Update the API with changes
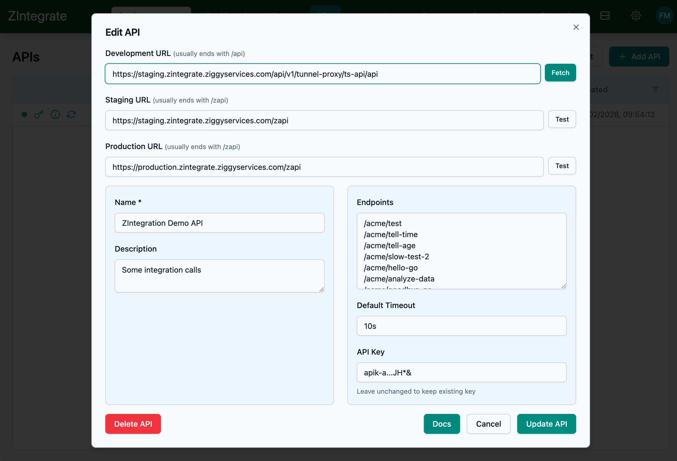Viewport: 677px width, 461px height. point(546,424)
